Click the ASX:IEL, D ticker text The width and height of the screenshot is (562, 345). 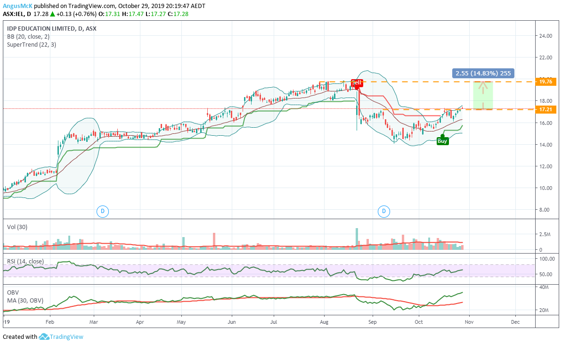point(17,14)
